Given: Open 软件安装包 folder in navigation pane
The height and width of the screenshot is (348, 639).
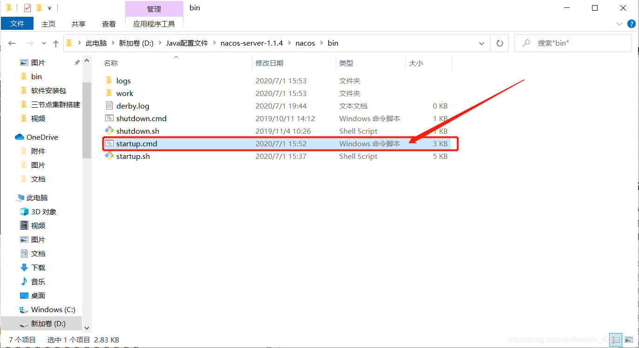Looking at the screenshot, I should point(48,90).
